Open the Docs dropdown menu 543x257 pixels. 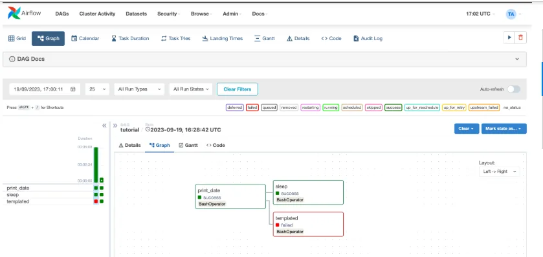pos(260,14)
